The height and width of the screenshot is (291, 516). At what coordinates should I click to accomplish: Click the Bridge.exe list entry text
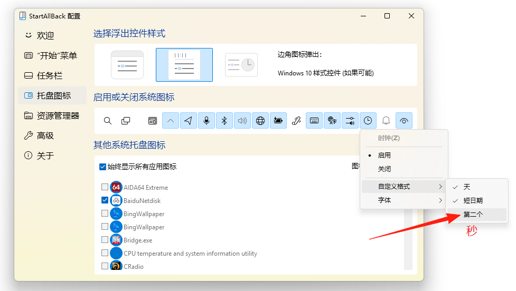click(x=138, y=240)
